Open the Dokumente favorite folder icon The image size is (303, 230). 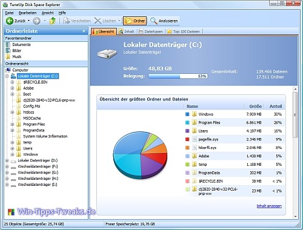pos(8,45)
